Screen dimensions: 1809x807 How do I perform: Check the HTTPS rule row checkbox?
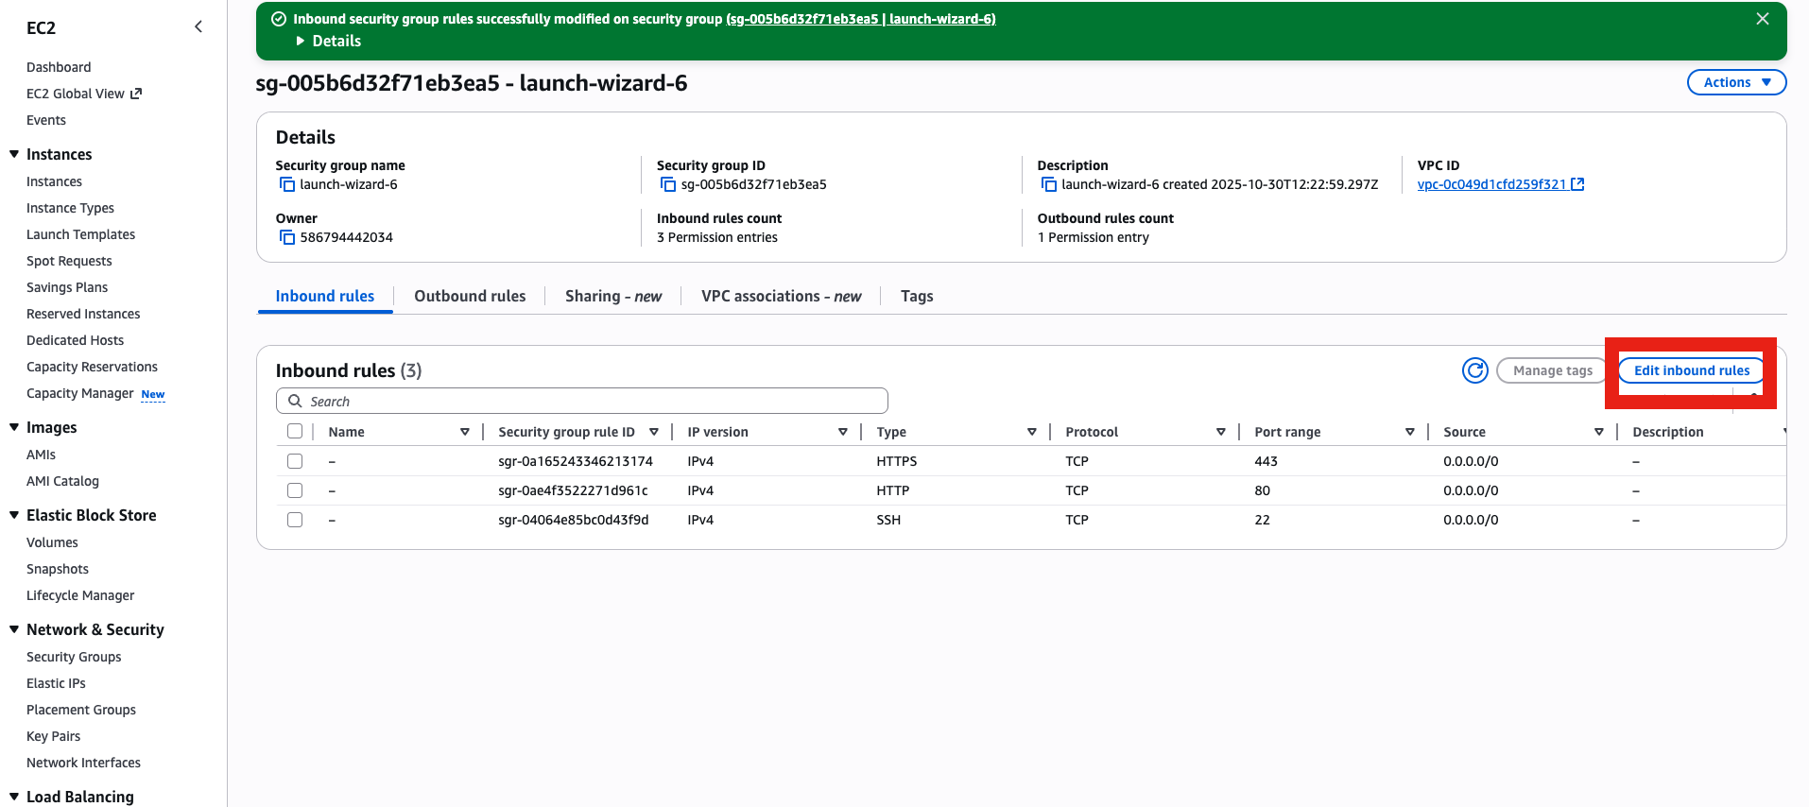tap(295, 461)
